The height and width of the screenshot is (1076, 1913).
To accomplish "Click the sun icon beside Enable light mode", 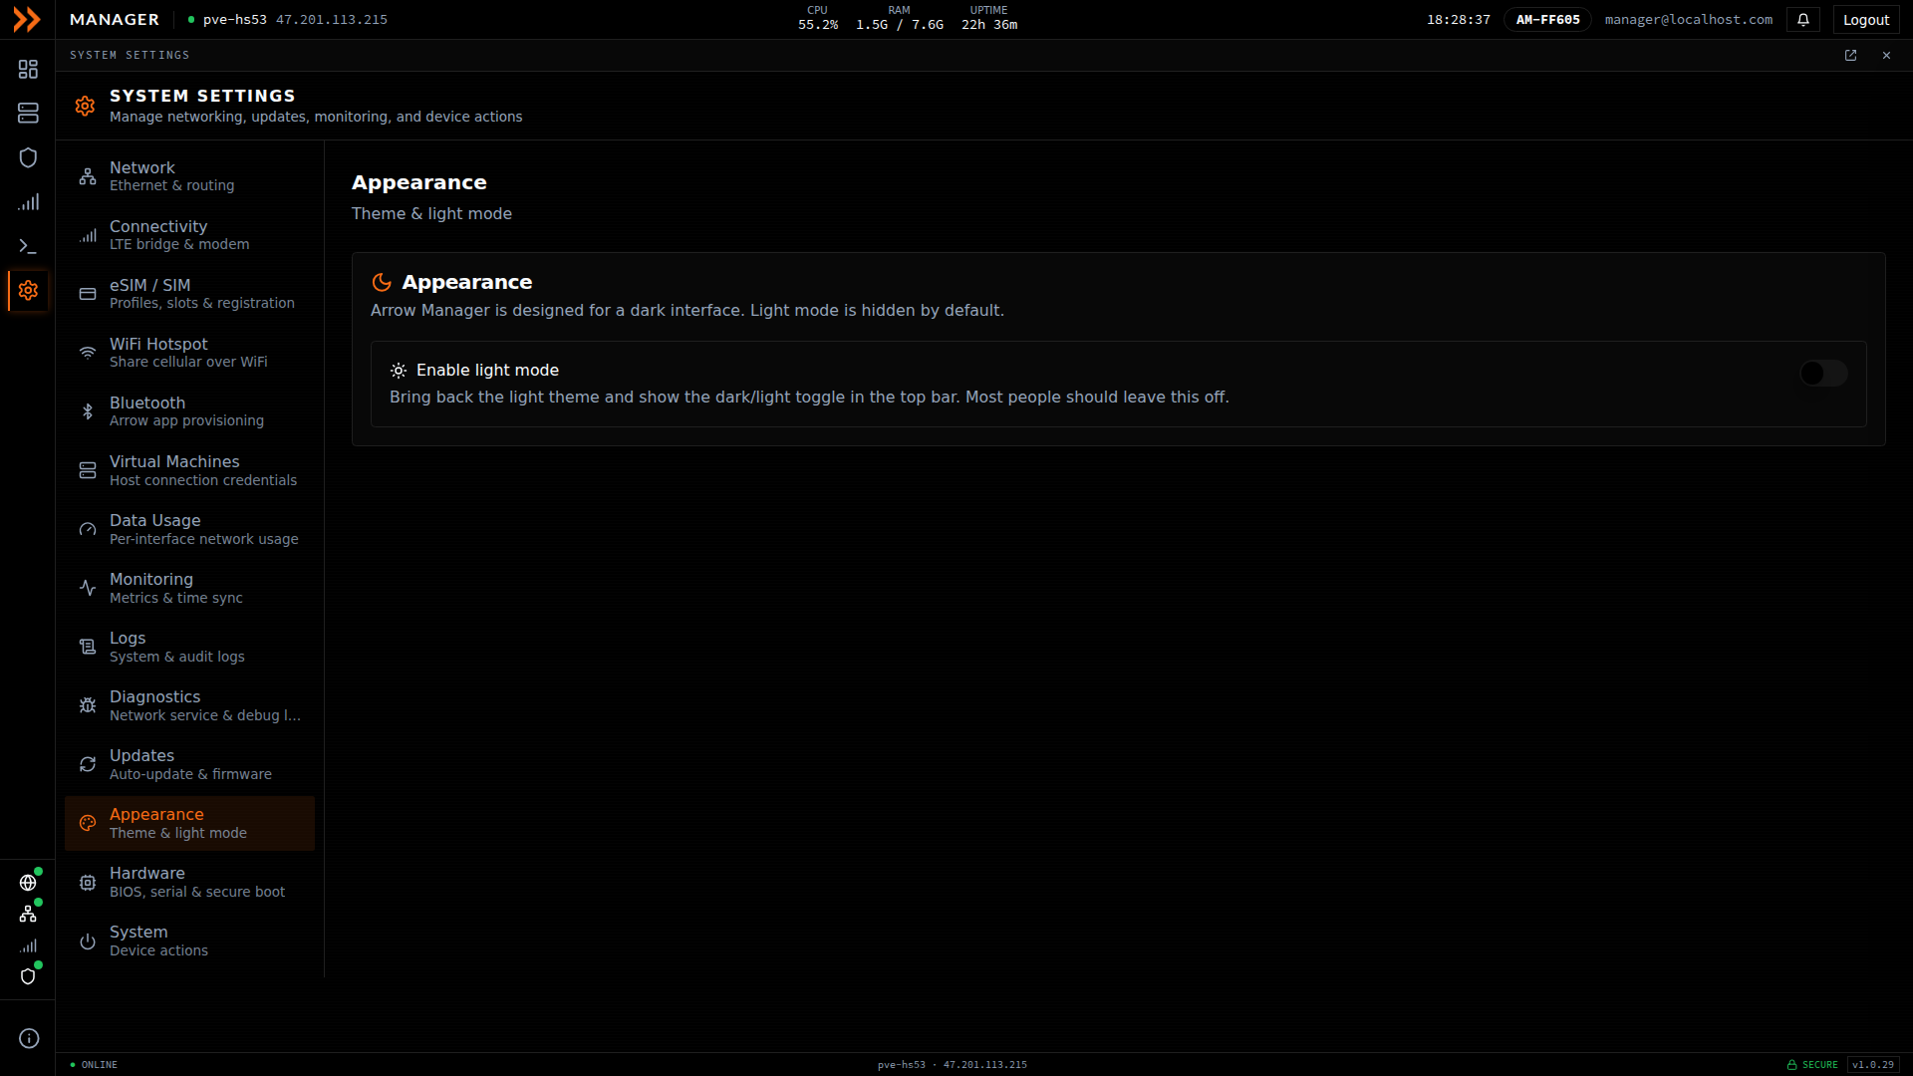I will coord(399,371).
